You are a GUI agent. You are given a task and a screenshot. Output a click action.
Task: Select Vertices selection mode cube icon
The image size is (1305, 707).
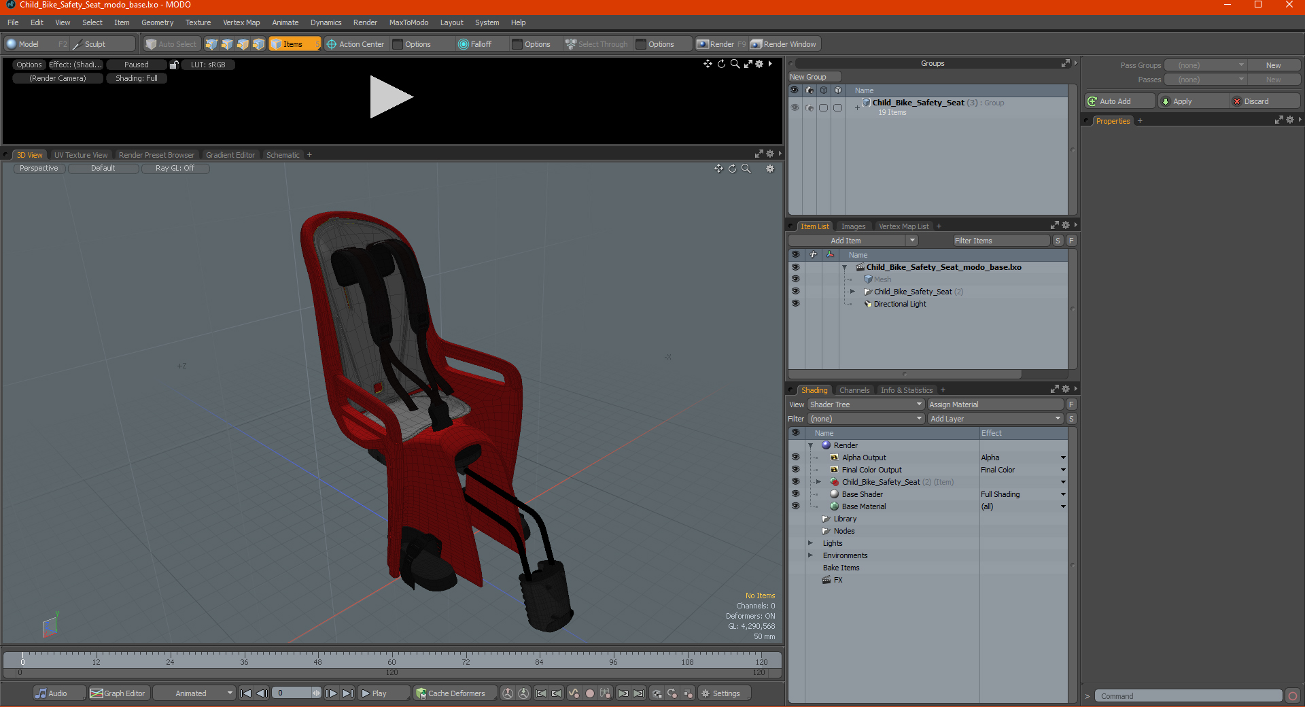click(x=211, y=44)
